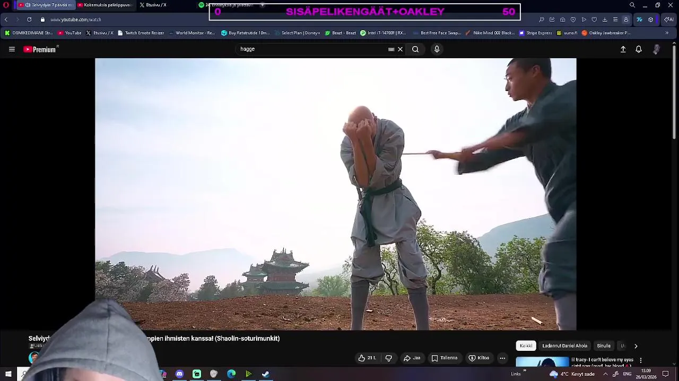
Task: Open 'Buy Retatrutide 10m...' bookmark
Action: (x=245, y=33)
